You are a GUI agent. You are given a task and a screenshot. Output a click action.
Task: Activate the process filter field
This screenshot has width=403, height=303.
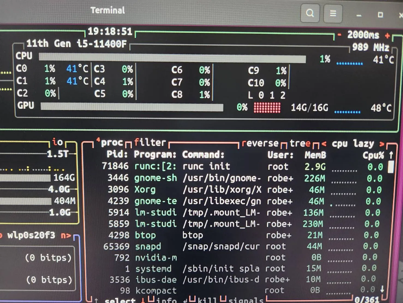150,142
